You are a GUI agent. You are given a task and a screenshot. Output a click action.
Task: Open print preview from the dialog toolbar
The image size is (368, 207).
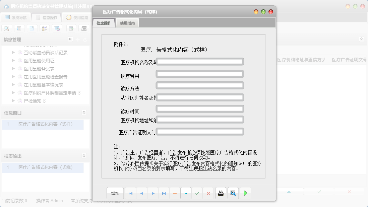tap(233, 193)
